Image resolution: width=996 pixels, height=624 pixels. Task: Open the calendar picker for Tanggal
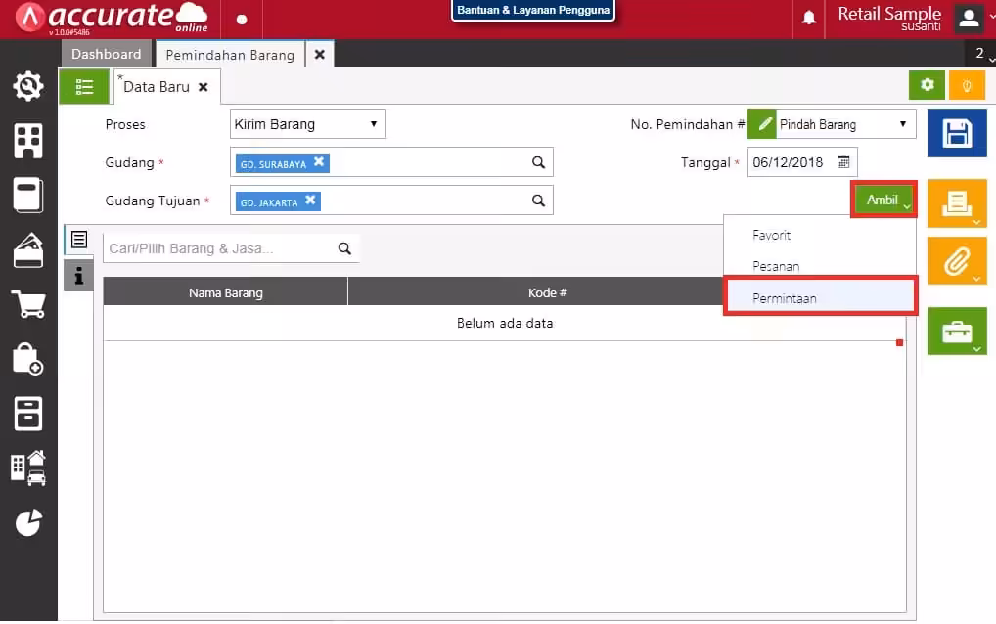pos(843,162)
